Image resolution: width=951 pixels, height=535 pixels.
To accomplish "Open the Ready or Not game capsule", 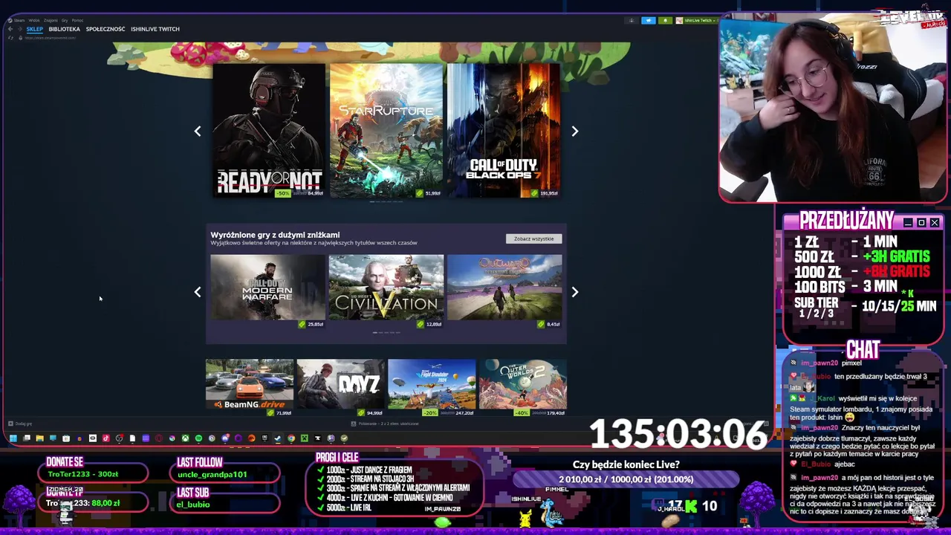I will coord(269,131).
